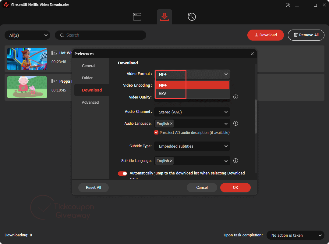The height and width of the screenshot is (244, 329).
Task: Open the All(2) filter dropdown
Action: pos(27,35)
